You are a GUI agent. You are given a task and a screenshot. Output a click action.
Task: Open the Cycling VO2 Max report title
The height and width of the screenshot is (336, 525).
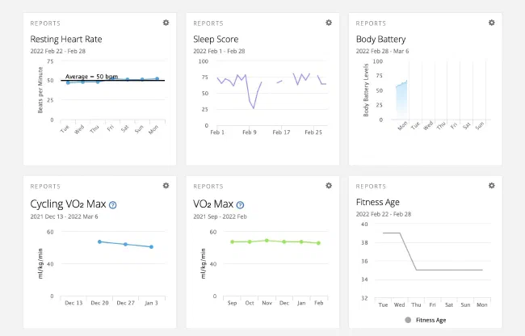68,204
